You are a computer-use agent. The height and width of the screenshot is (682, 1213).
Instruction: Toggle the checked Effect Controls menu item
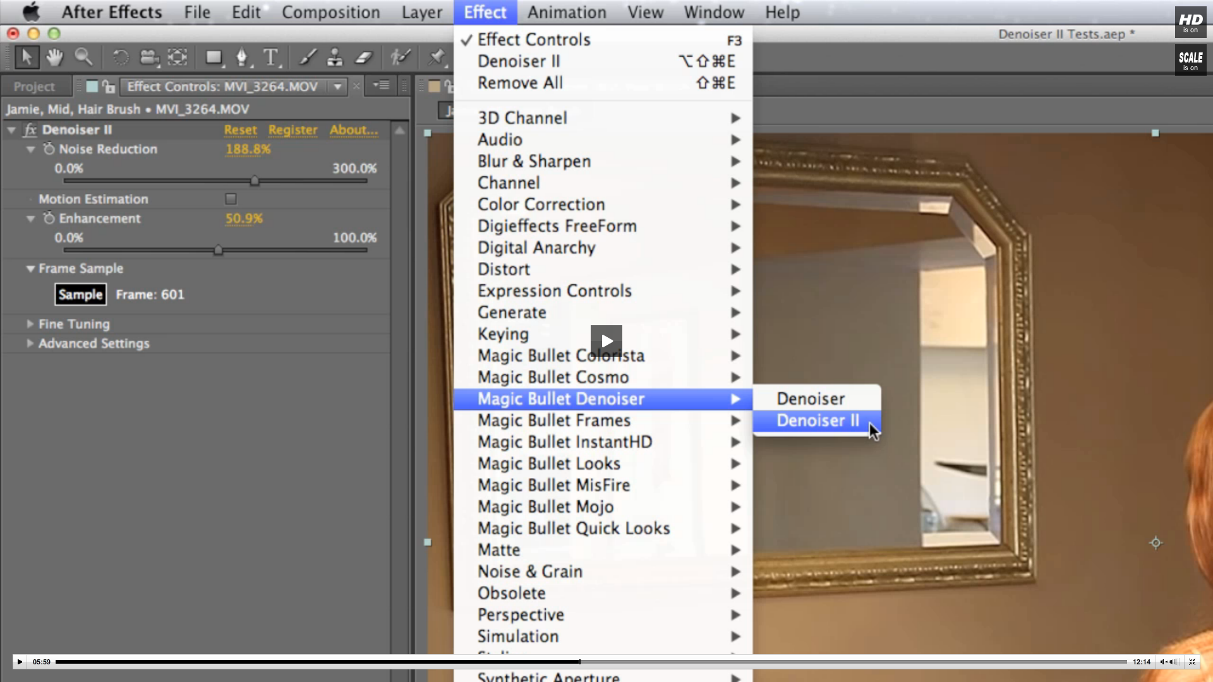point(603,40)
